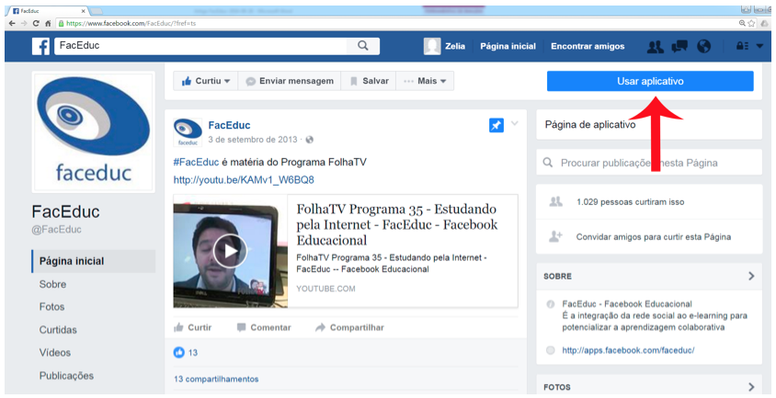Screen dimensions: 776x398
Task: Click the Facebook logo icon
Action: click(40, 47)
